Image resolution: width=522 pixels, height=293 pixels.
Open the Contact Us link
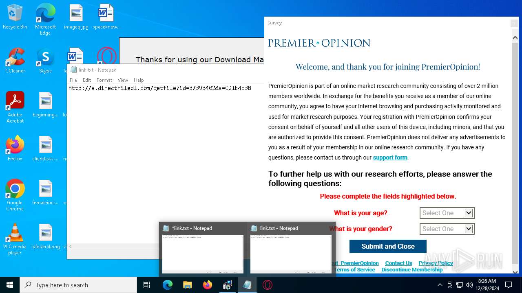(398, 263)
